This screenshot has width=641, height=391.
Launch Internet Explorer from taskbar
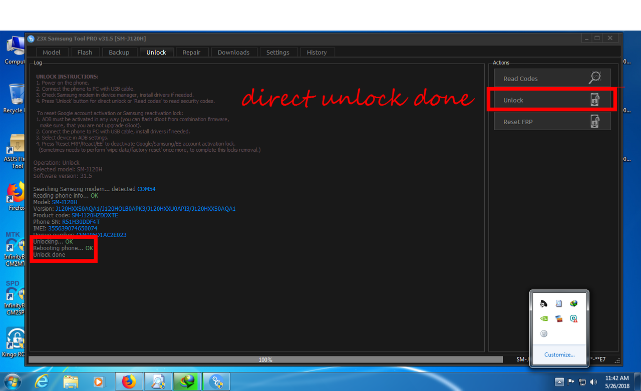point(42,381)
